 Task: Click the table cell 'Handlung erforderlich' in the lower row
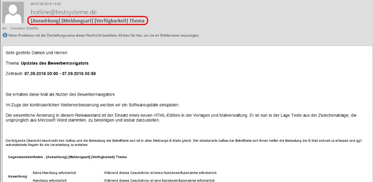(x=50, y=180)
